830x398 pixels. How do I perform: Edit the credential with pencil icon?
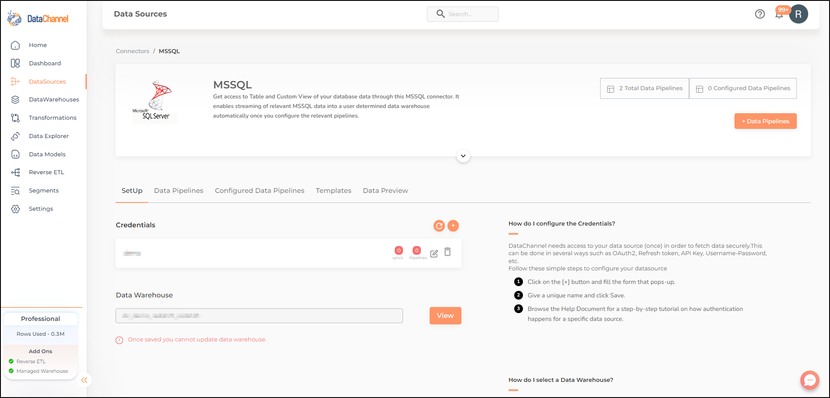tap(434, 253)
